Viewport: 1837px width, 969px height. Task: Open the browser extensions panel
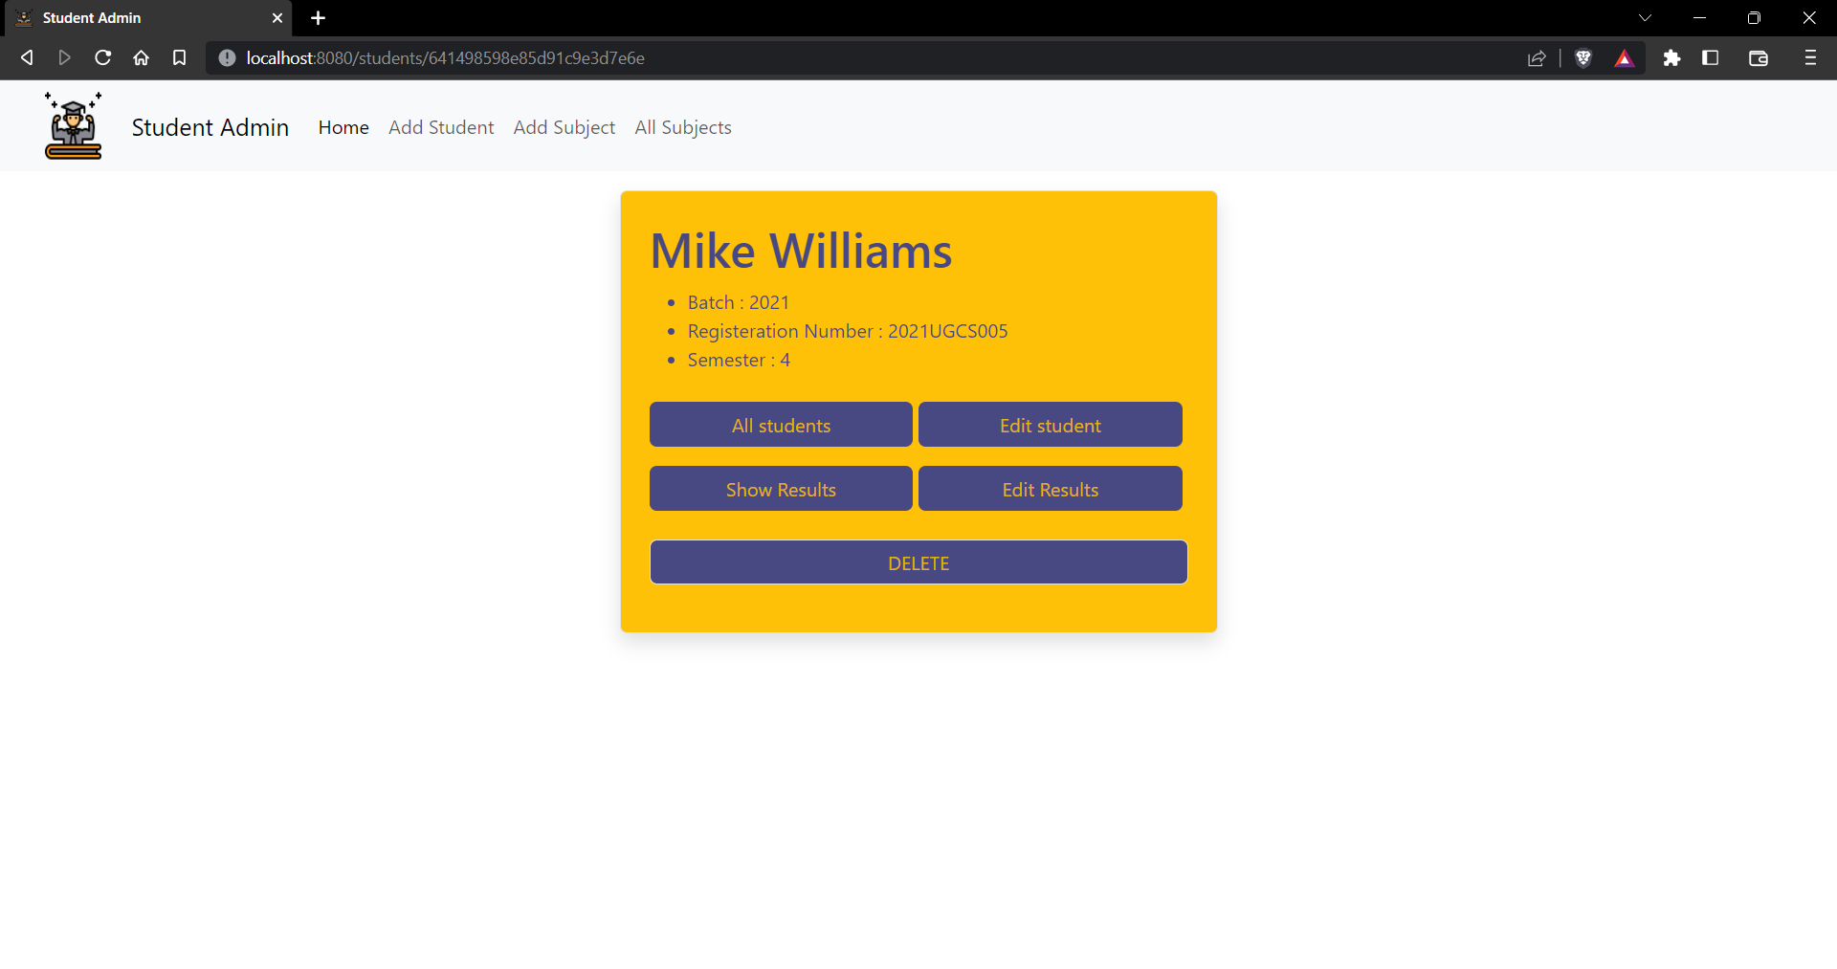(x=1672, y=58)
